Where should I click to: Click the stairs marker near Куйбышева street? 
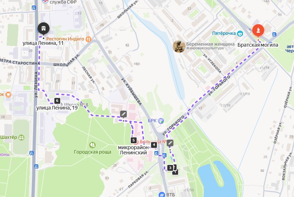tap(123, 114)
